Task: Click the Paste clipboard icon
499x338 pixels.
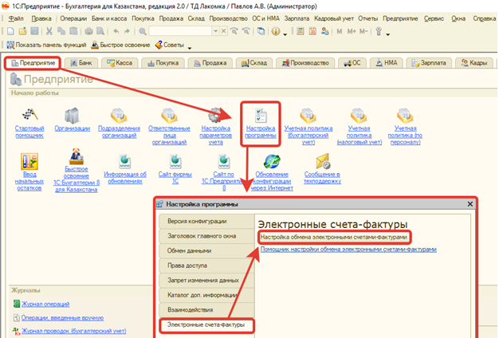Action: 73,31
